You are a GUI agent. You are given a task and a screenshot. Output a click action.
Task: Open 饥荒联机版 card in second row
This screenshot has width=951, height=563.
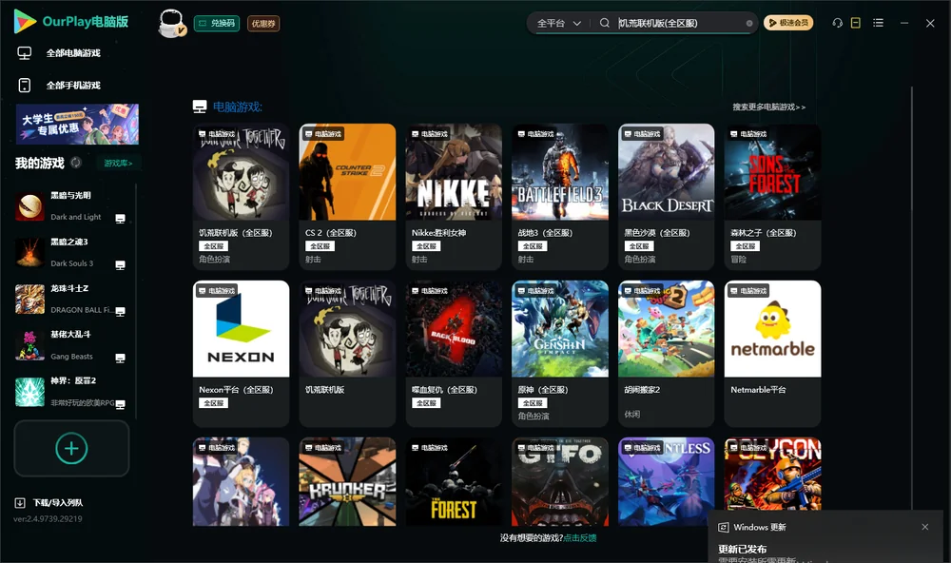(x=347, y=353)
